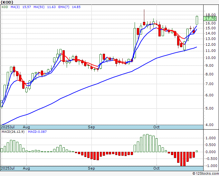Click the EMA(7) value 14.85
This screenshot has width=219, height=176.
tap(76, 7)
